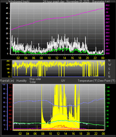Select 110 on the green temperature axis
The width and height of the screenshot is (116, 137).
[x=108, y=99]
